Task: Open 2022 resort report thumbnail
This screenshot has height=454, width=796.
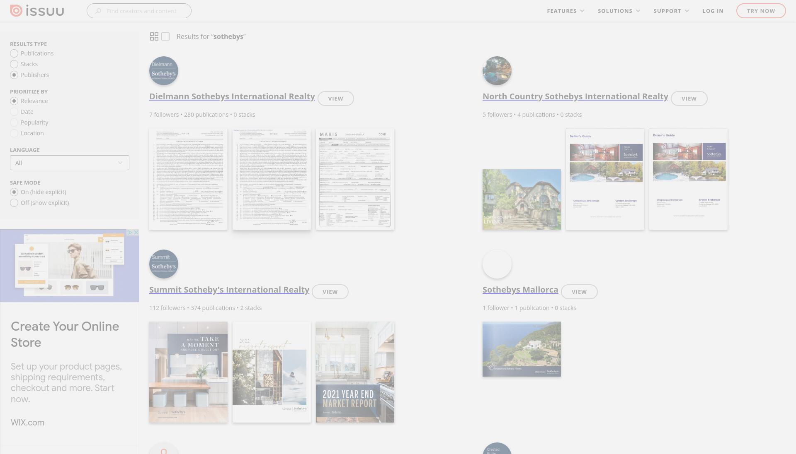Action: coord(272,372)
